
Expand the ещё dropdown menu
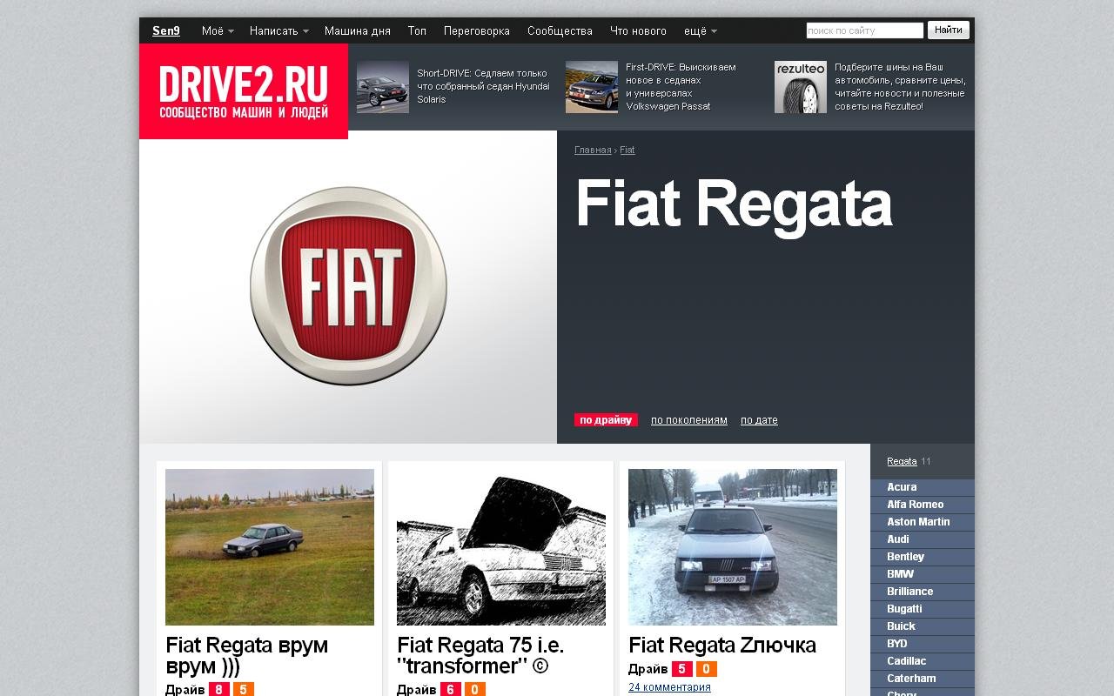(701, 31)
